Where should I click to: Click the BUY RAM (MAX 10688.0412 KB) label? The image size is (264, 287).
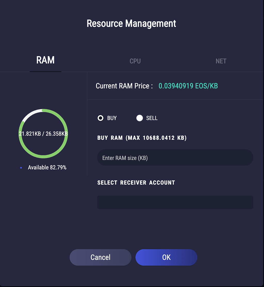(142, 138)
